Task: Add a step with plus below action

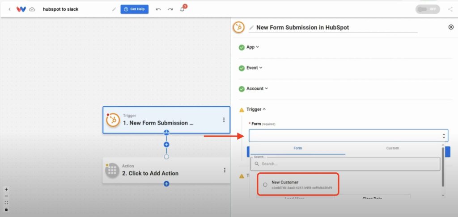Action: point(166,184)
